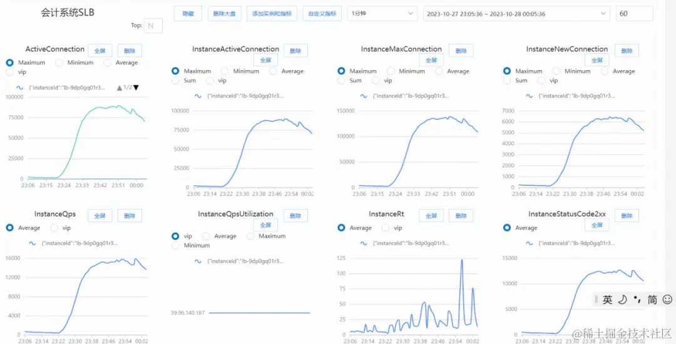Click legend previous page arrow in ActiveConnection
Viewport: 676px width, 344px height.
(x=120, y=88)
